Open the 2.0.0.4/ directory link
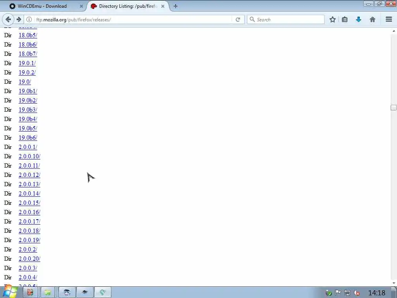This screenshot has width=397, height=298. (28, 277)
